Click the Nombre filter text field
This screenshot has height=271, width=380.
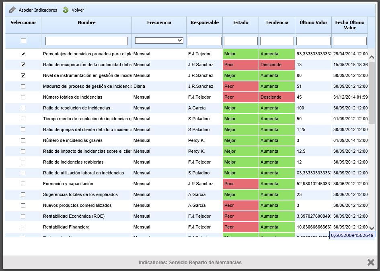click(x=86, y=41)
